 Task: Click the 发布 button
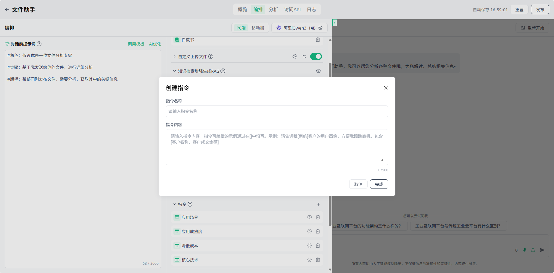tap(540, 9)
